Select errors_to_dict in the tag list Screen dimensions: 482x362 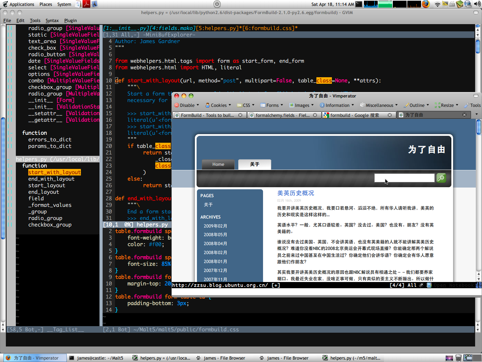tap(50, 140)
